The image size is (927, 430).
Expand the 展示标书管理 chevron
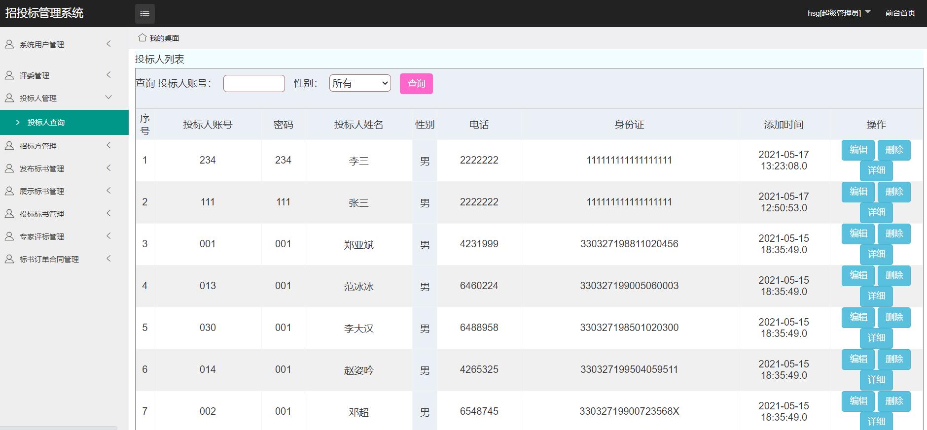(108, 191)
